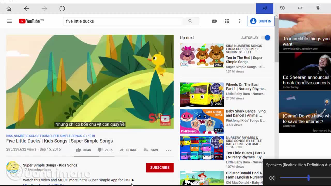Click the subscribe watermark on the video
331x186 pixels.
tap(165, 120)
